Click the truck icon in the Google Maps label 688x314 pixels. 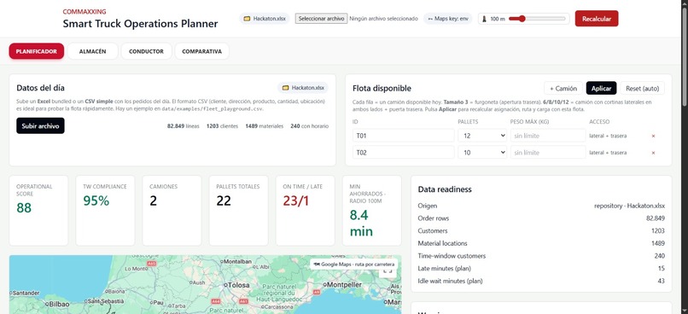point(317,265)
